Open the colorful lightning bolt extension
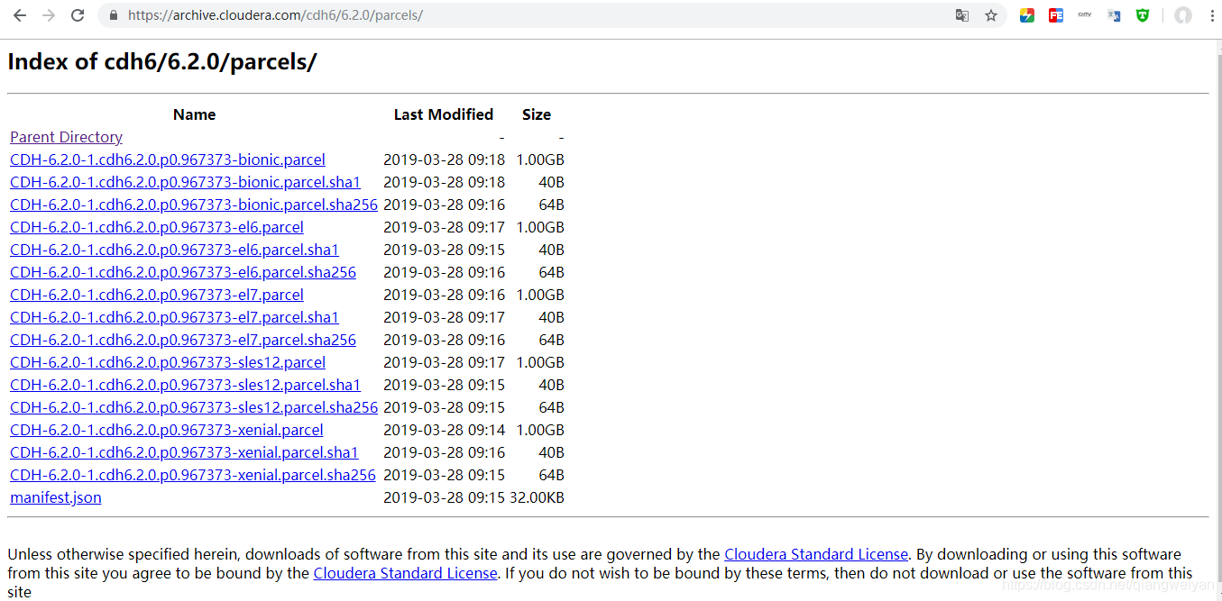This screenshot has width=1222, height=601. pyautogui.click(x=1027, y=15)
